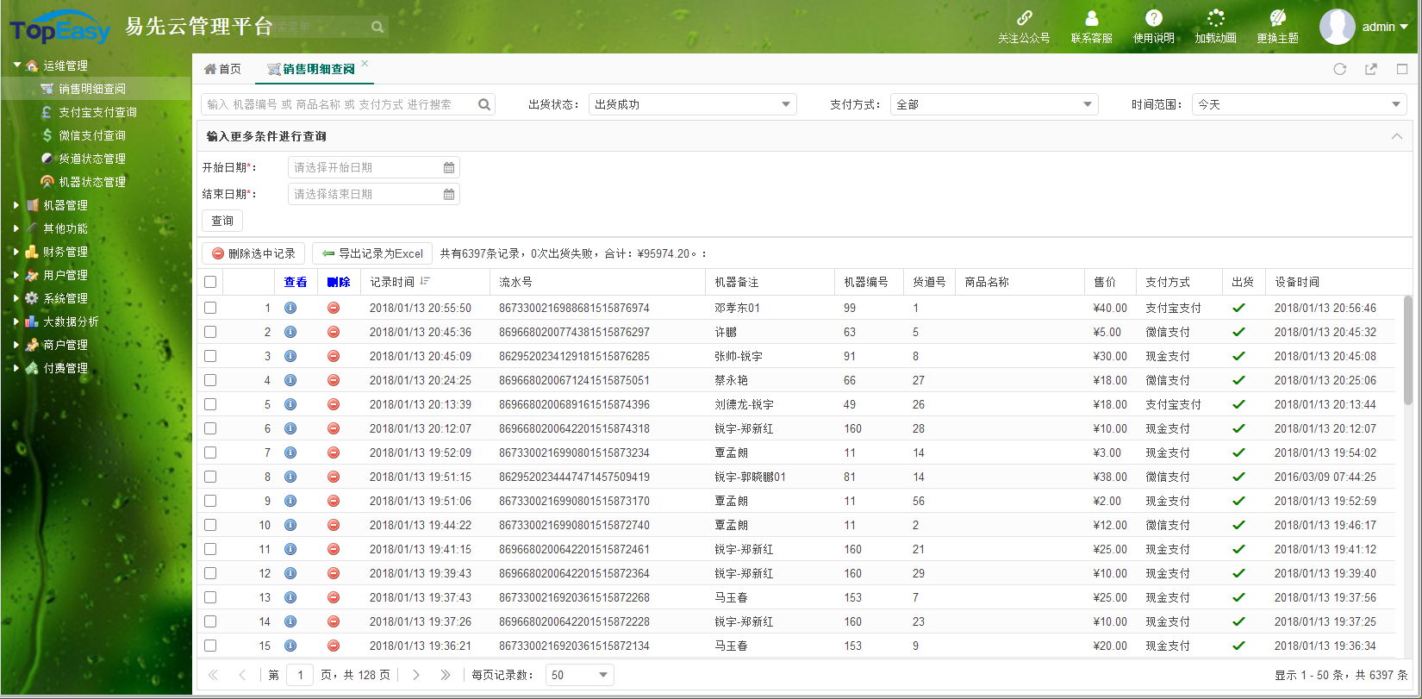1422x699 pixels.
Task: Open the 出货状态 dropdown
Action: pyautogui.click(x=785, y=104)
